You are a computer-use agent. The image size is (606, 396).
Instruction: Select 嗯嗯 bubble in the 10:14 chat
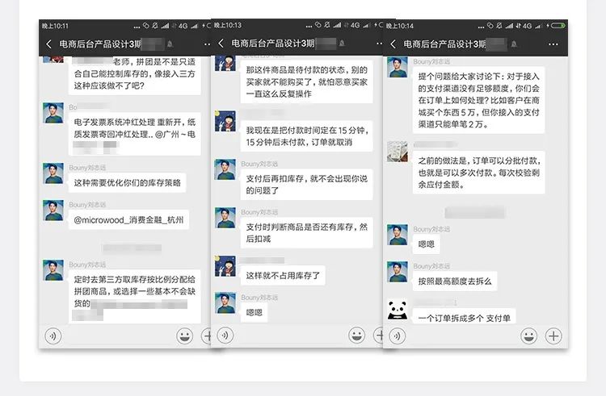426,244
